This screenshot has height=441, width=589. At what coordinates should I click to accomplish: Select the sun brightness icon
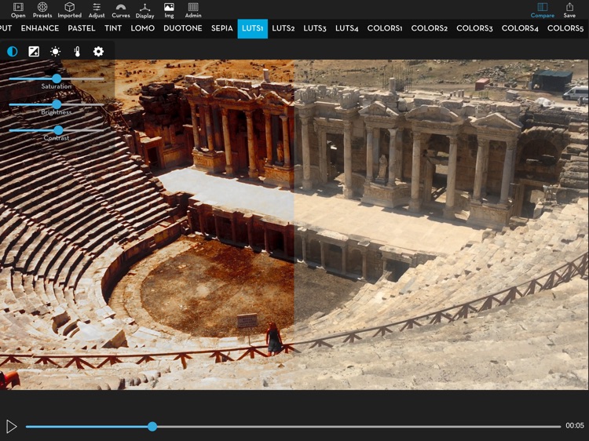[55, 52]
